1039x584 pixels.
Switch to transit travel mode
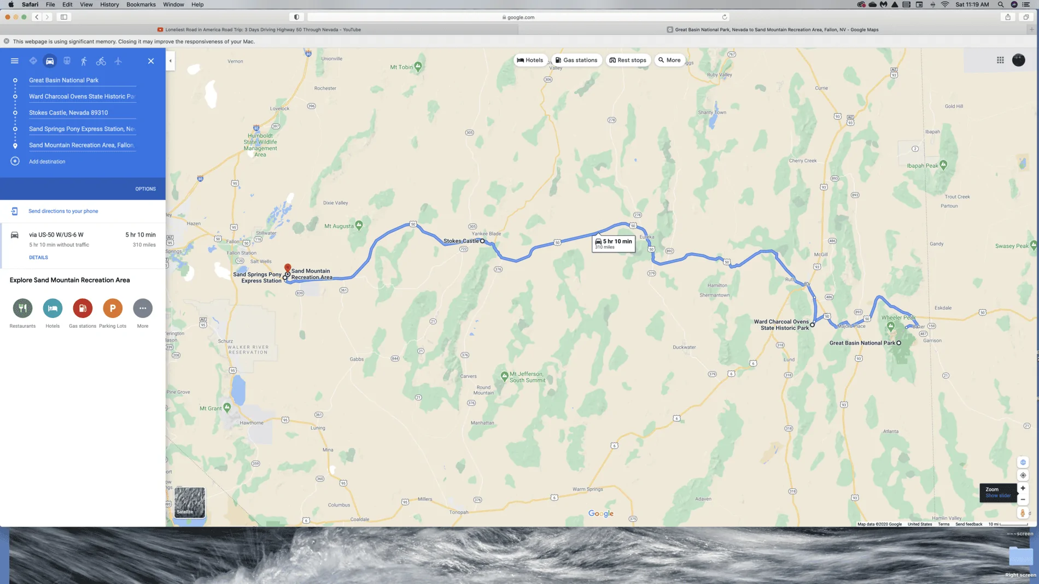(67, 61)
